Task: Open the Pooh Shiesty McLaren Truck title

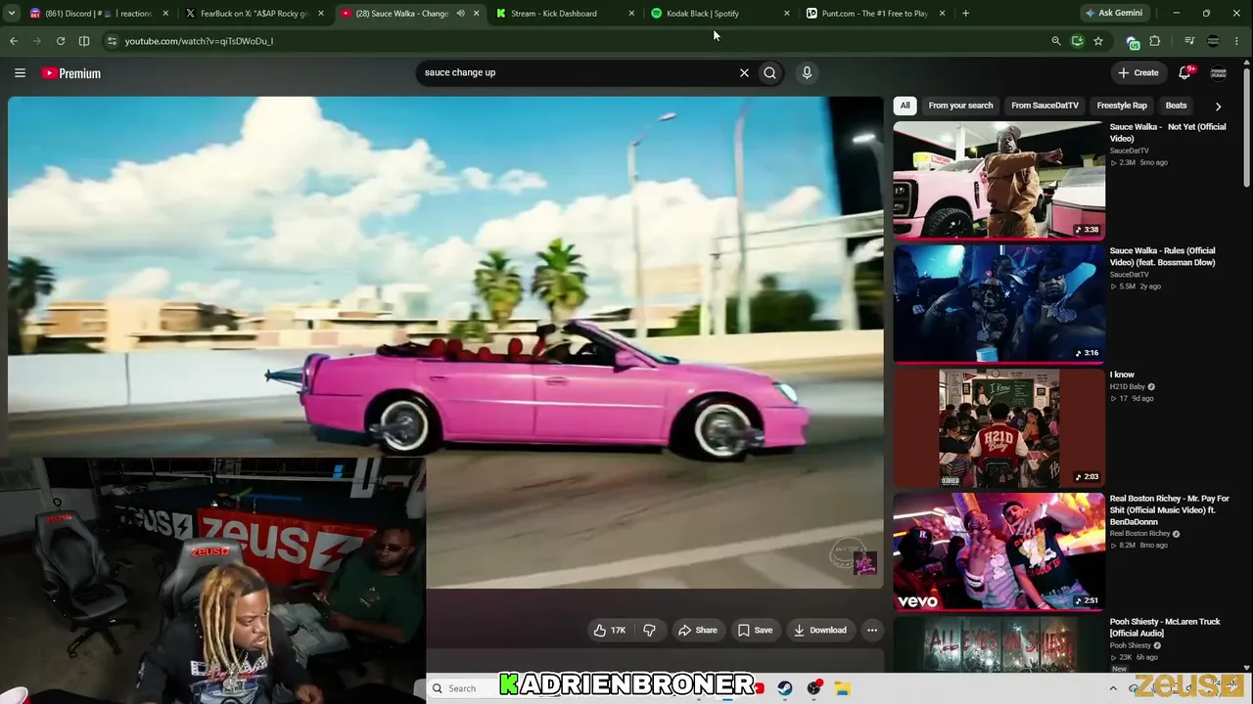Action: [1165, 628]
